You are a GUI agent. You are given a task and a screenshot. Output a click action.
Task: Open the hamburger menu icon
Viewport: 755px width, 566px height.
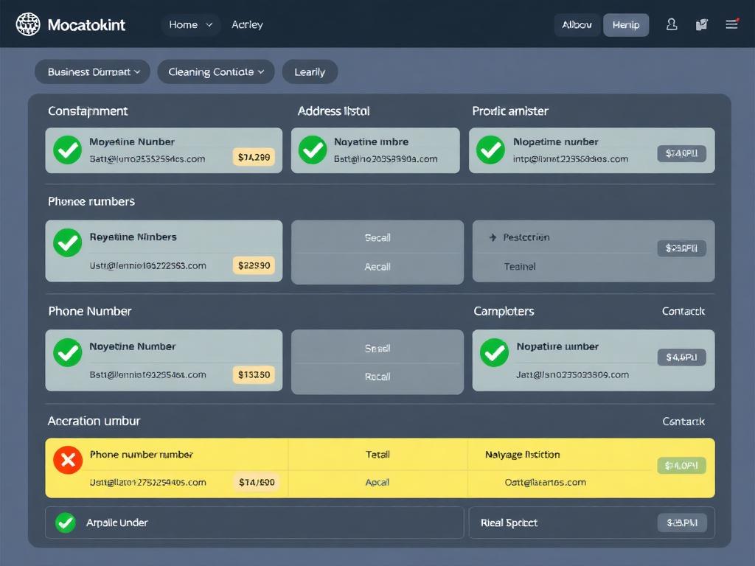(731, 24)
